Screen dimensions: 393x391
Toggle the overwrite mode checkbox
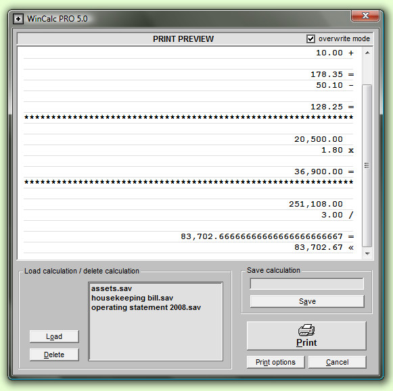point(310,39)
